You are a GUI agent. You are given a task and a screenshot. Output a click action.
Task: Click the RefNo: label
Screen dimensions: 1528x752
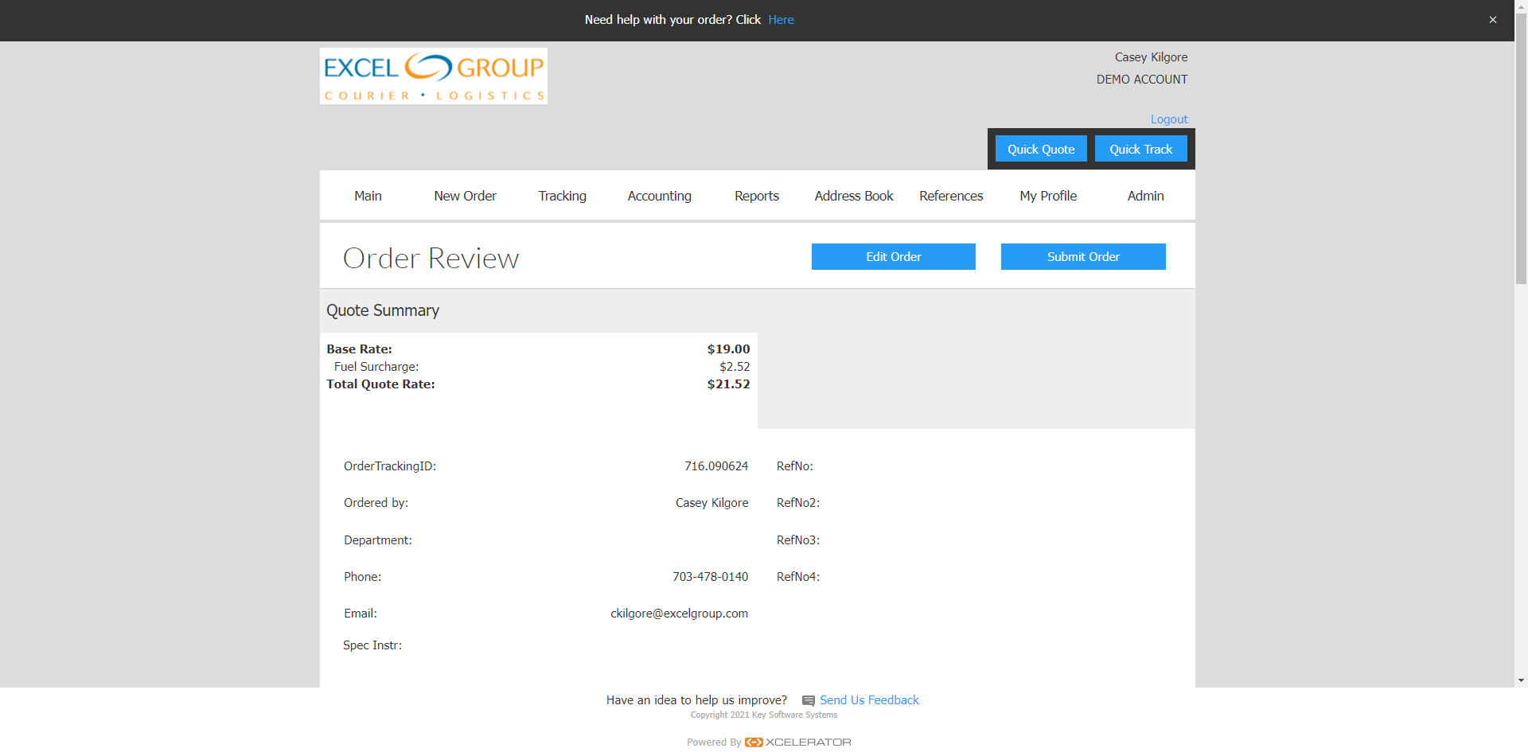click(x=795, y=466)
